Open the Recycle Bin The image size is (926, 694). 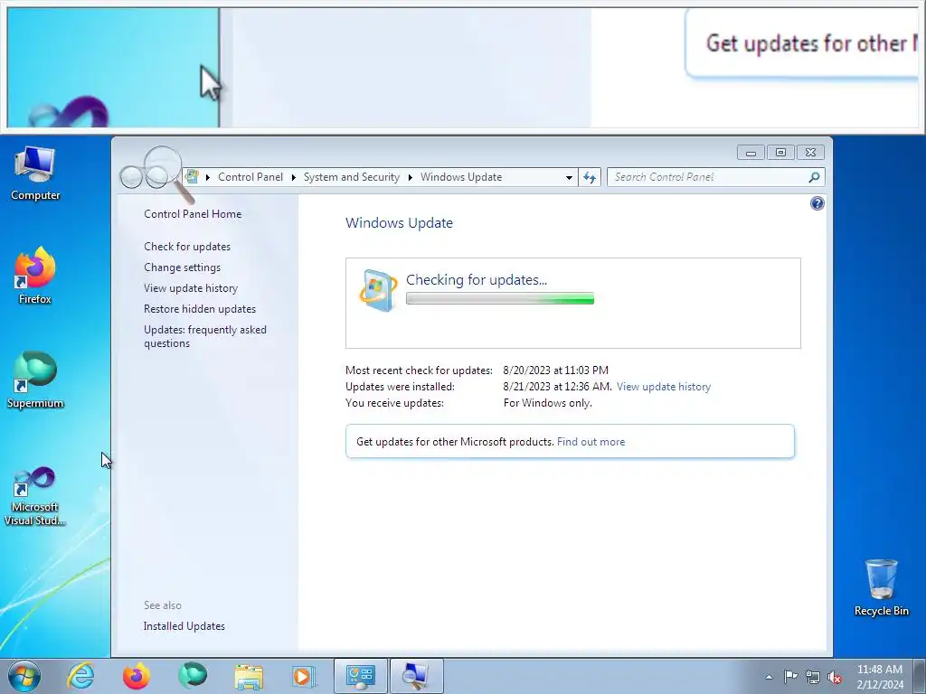(881, 587)
